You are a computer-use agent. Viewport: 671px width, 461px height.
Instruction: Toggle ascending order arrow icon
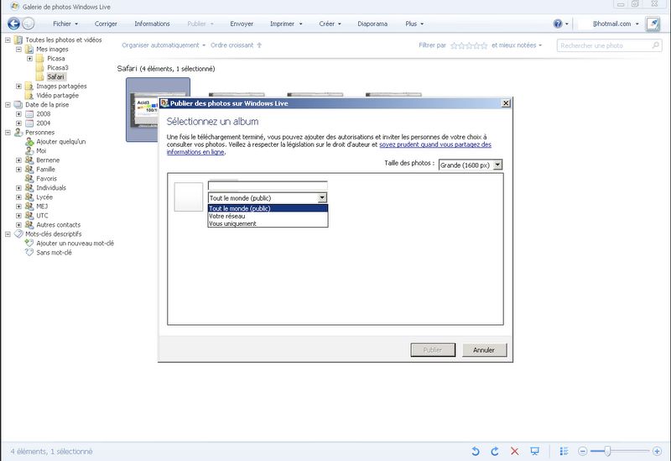point(259,45)
